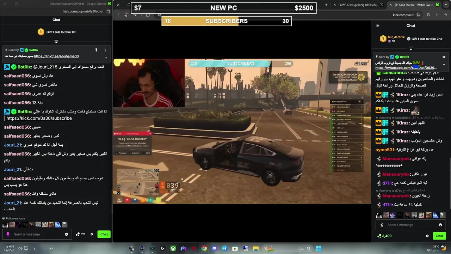
Task: Switch to Saad Stream browser tab
Action: coord(415,5)
